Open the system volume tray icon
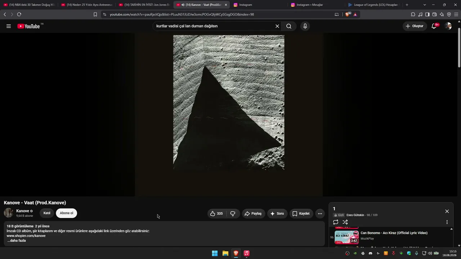The image size is (461, 259). (x=430, y=253)
